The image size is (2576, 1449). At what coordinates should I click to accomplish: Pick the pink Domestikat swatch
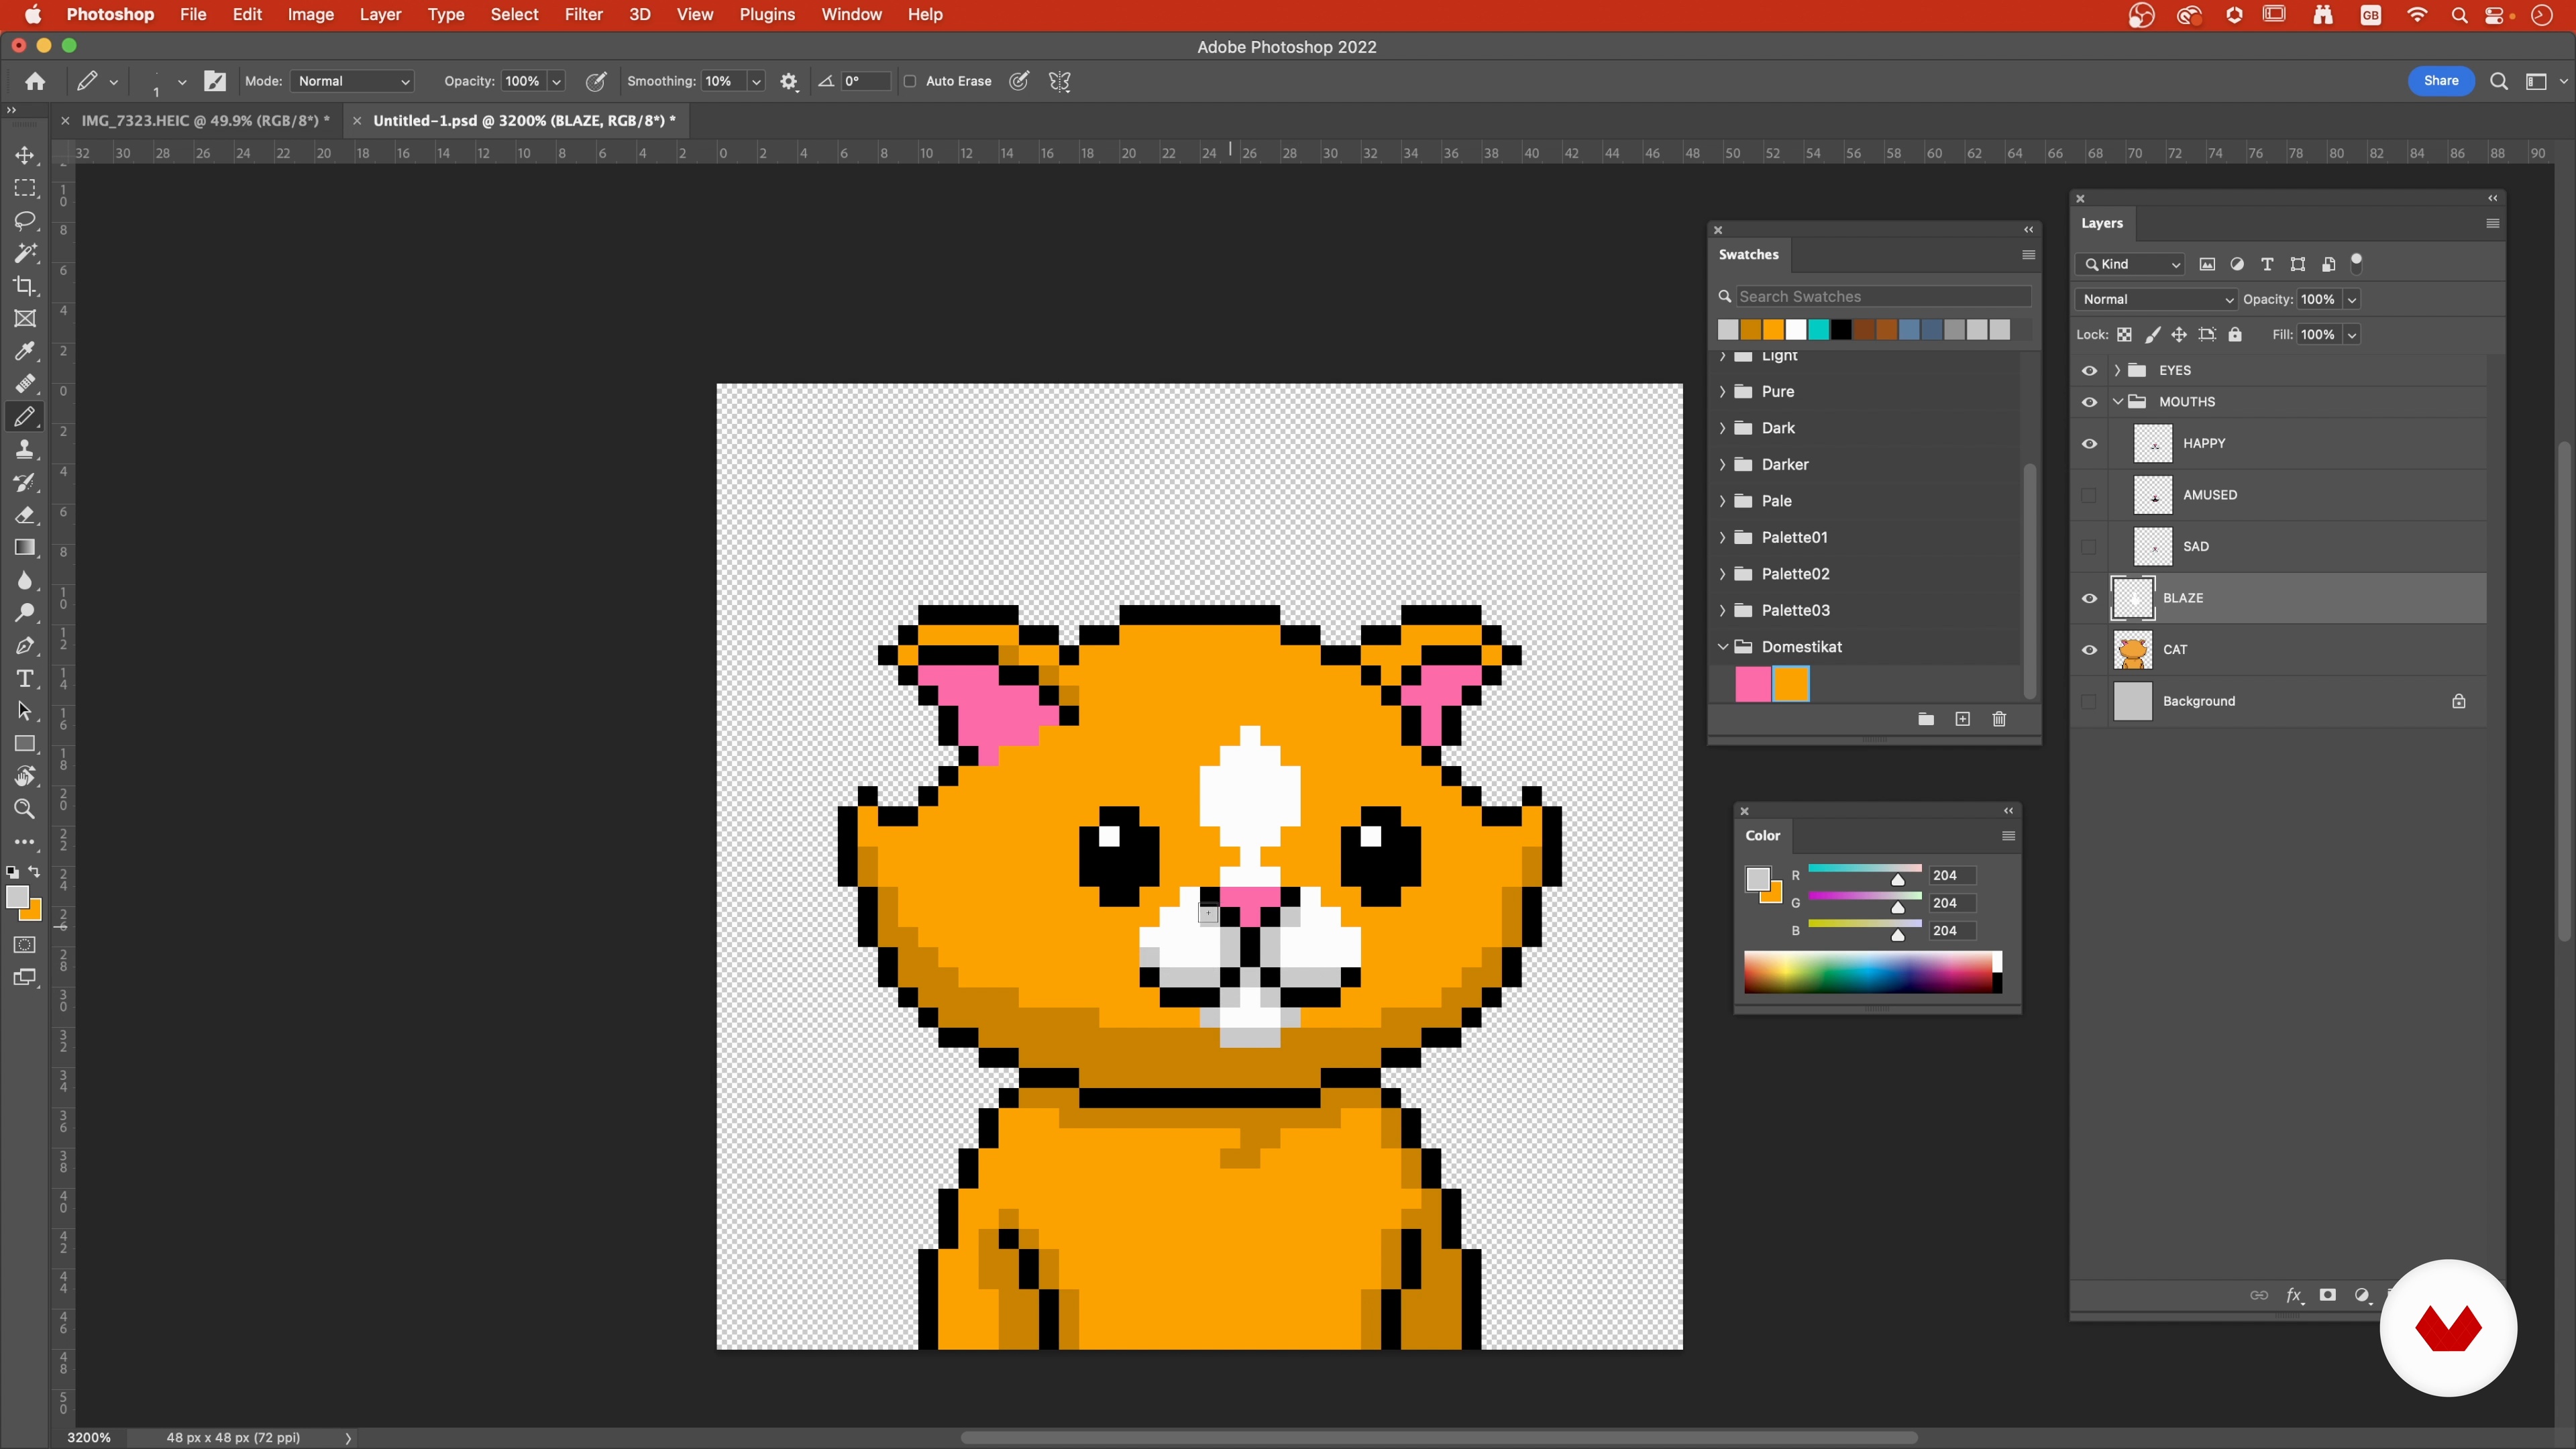coord(1752,684)
